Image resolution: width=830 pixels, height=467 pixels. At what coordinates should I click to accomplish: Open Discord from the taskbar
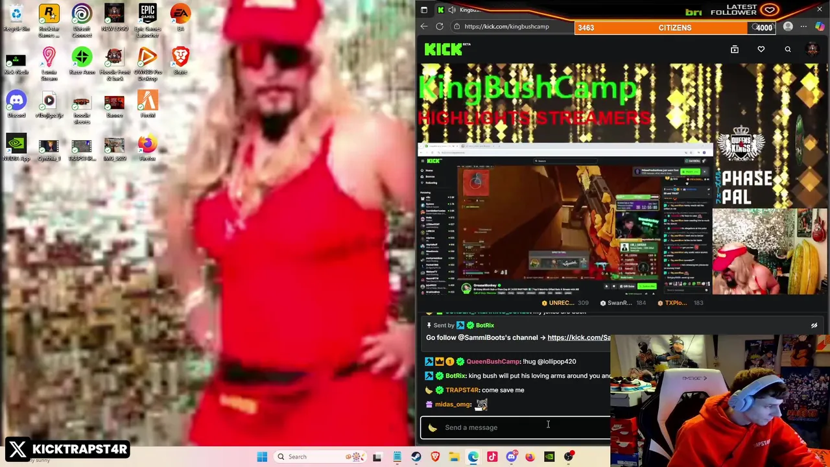(x=511, y=457)
